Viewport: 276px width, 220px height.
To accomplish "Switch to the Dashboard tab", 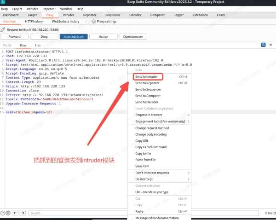I will coord(11,15).
